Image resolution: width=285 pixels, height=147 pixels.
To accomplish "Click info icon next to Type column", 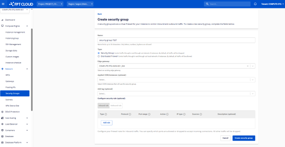I will [106, 114].
